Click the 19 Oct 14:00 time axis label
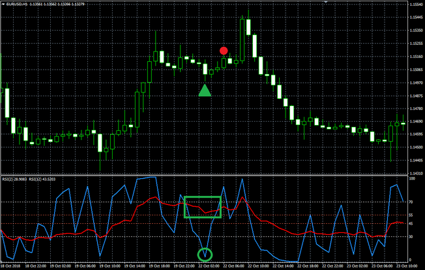Image resolution: width=425 pixels, height=270 pixels. (135, 266)
